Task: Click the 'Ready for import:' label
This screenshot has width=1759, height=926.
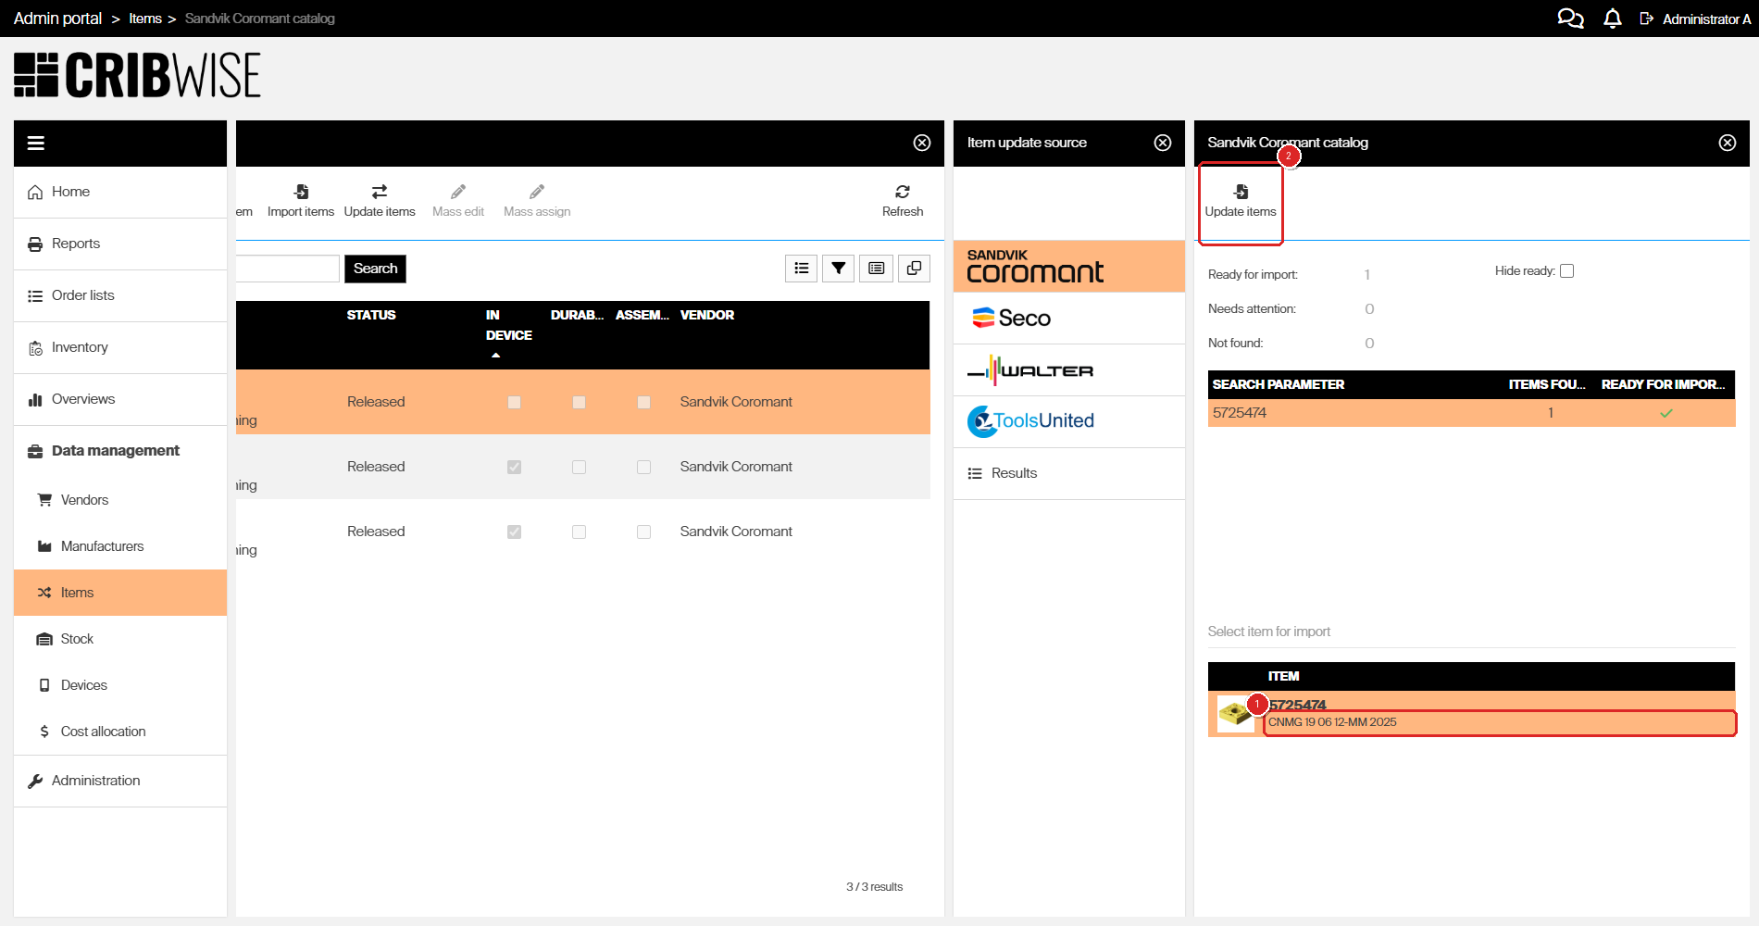Action: tap(1253, 274)
